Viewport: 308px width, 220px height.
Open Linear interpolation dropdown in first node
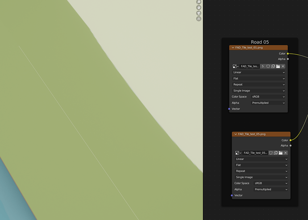coord(258,72)
